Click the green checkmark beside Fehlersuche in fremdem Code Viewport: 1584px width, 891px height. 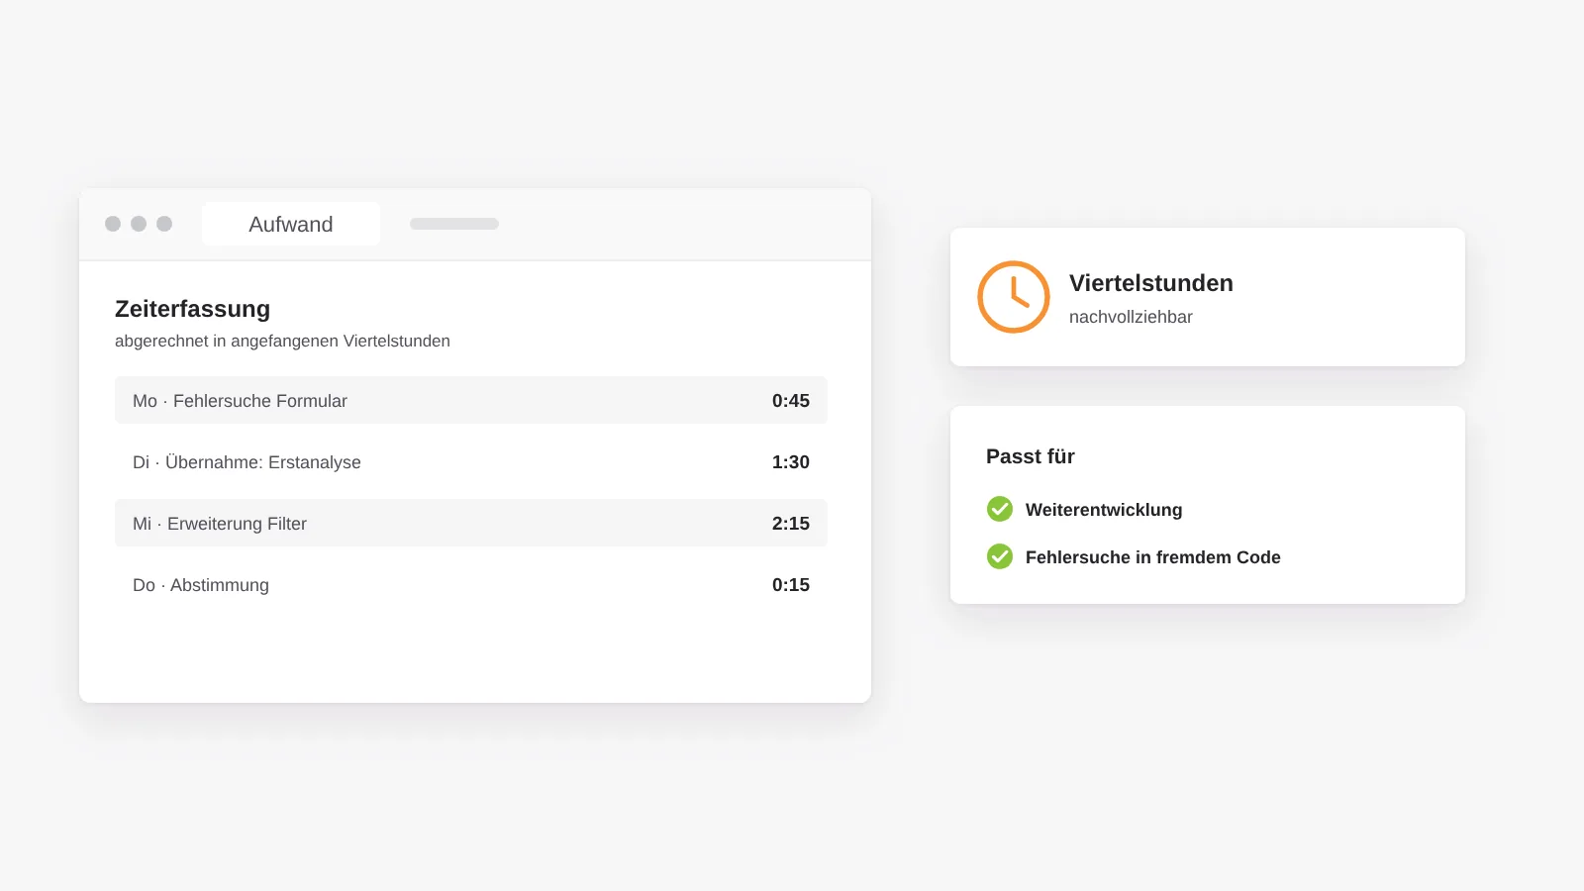(1000, 556)
